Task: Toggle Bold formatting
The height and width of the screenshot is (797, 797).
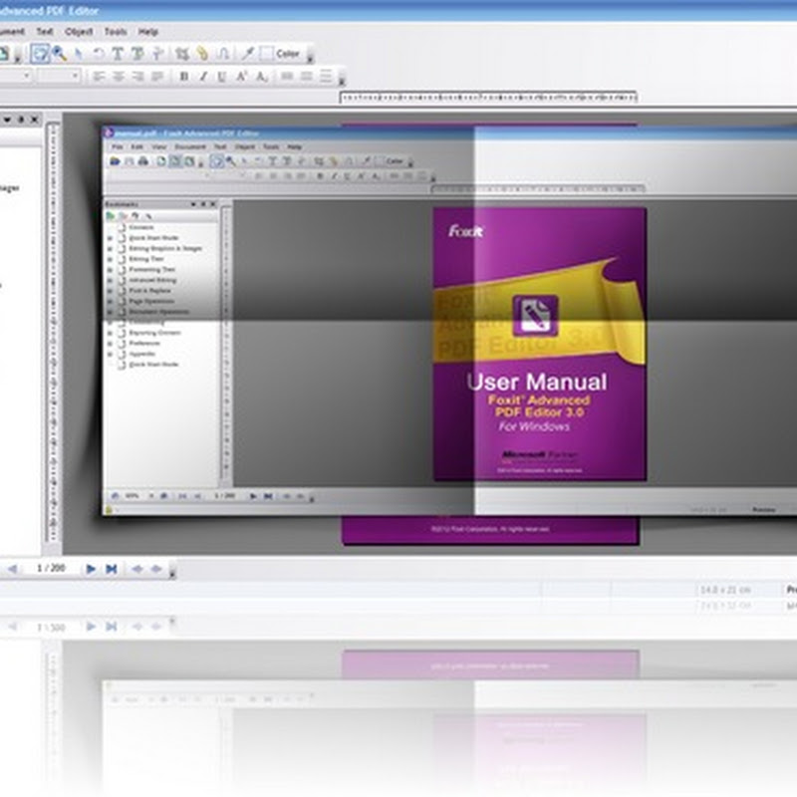Action: pos(183,76)
